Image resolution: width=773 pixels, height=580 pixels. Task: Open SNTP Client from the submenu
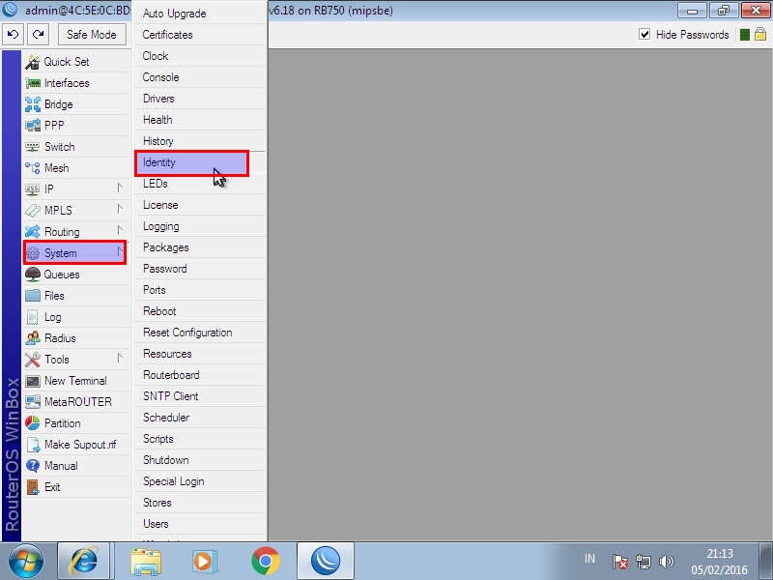200,396
